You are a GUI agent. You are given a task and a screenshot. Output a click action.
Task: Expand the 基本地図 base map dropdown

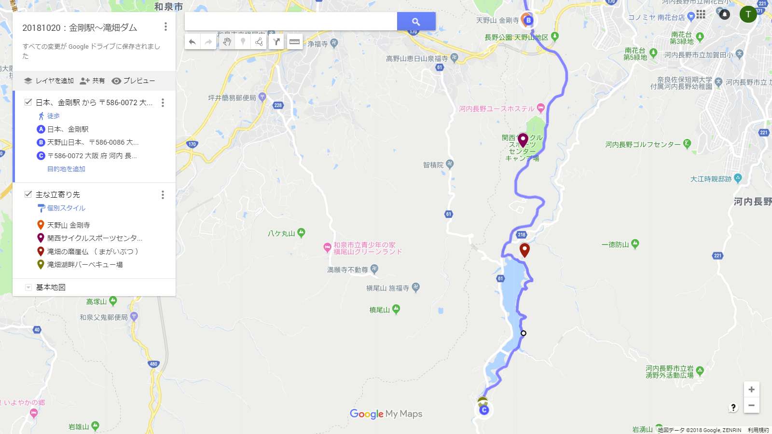pyautogui.click(x=28, y=287)
